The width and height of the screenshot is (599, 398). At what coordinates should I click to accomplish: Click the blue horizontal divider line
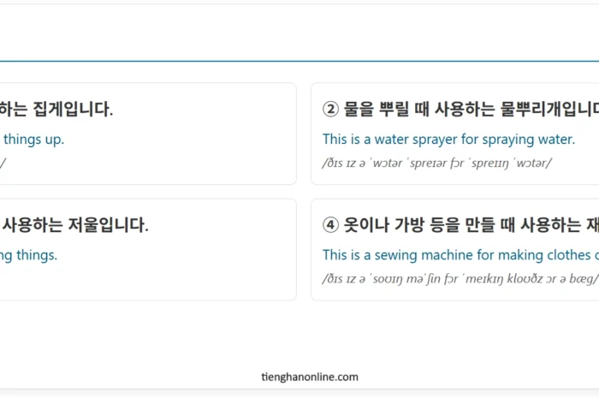tap(299, 62)
